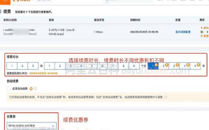The image size is (209, 130).
Task: Click discount badge on 5 year option
Action: coord(198,65)
